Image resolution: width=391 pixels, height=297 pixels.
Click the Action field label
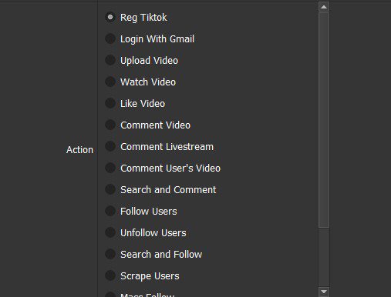click(x=79, y=150)
